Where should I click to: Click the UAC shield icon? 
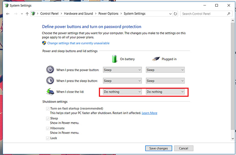point(44,43)
